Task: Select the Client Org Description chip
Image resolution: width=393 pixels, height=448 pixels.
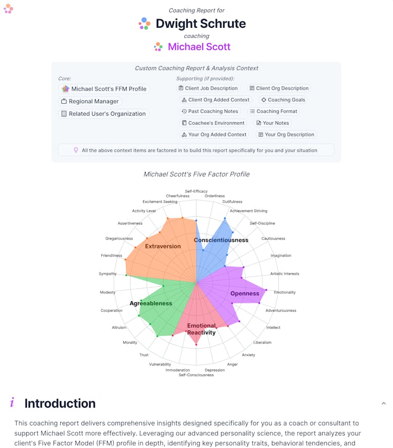Action: (x=279, y=89)
